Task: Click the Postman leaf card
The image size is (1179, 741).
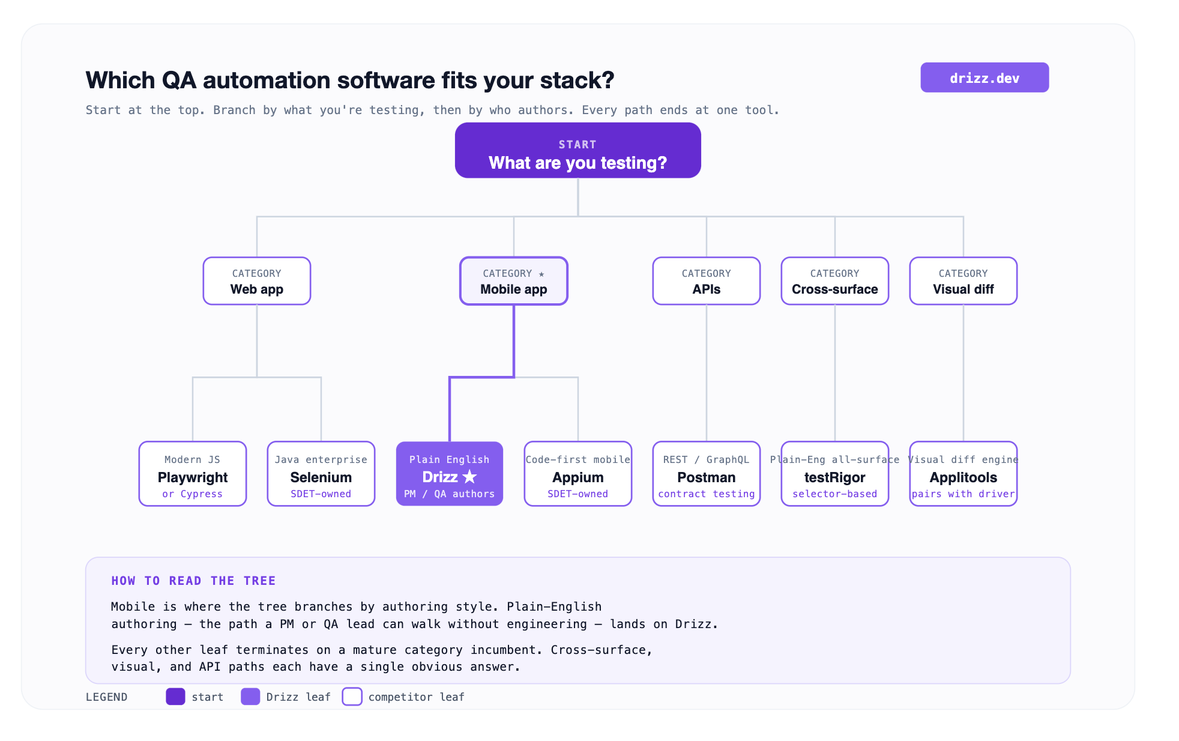Action: [x=707, y=474]
